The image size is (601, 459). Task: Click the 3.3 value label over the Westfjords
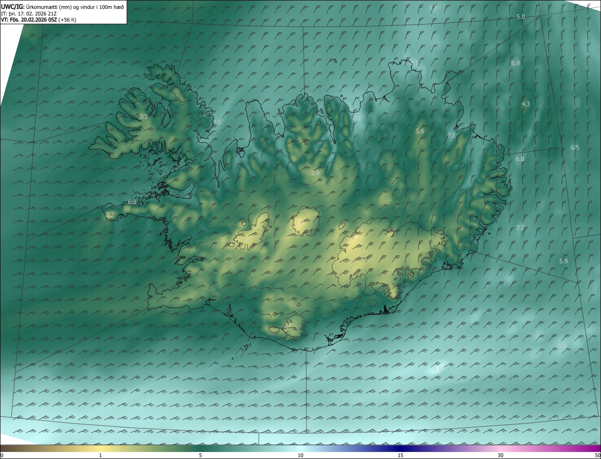pyautogui.click(x=143, y=116)
